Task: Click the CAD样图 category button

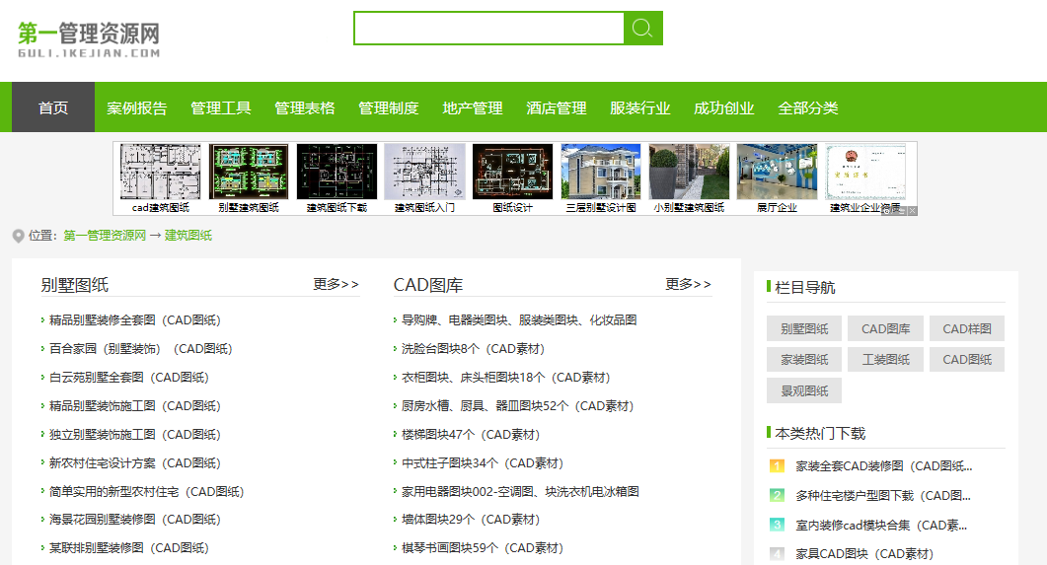Action: click(966, 329)
